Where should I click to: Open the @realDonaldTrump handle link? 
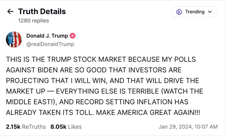tap(50, 44)
